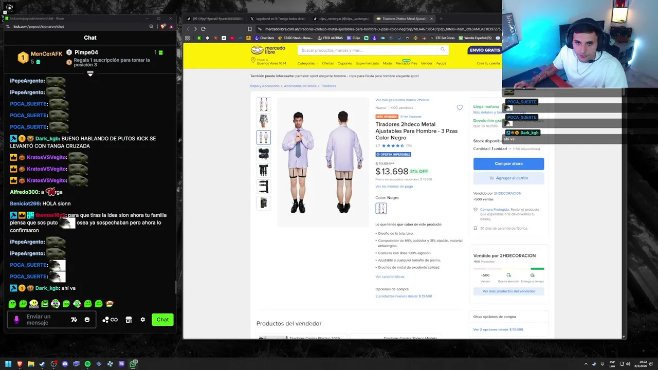Click the MercadoLibre search magnifier icon

(443, 50)
